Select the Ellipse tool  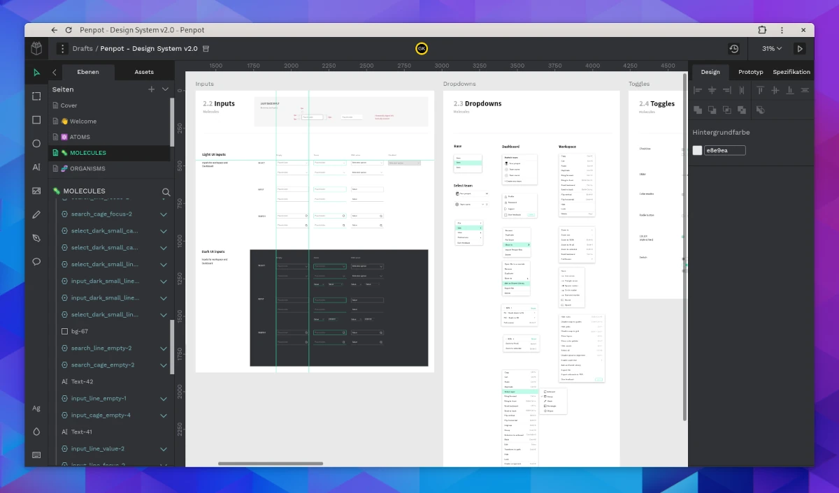point(36,144)
